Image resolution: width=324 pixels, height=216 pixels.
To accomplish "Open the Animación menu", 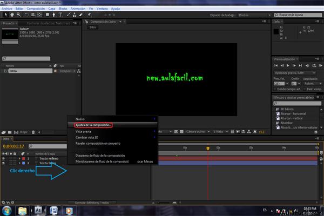I will click(x=78, y=9).
